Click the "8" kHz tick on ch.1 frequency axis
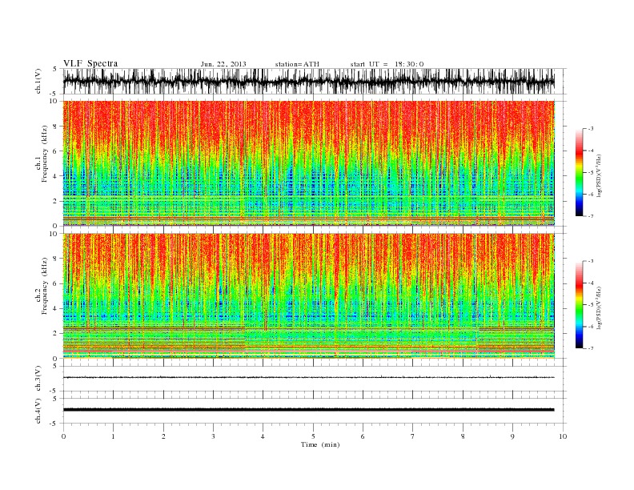This screenshot has height=490, width=634. coord(56,127)
